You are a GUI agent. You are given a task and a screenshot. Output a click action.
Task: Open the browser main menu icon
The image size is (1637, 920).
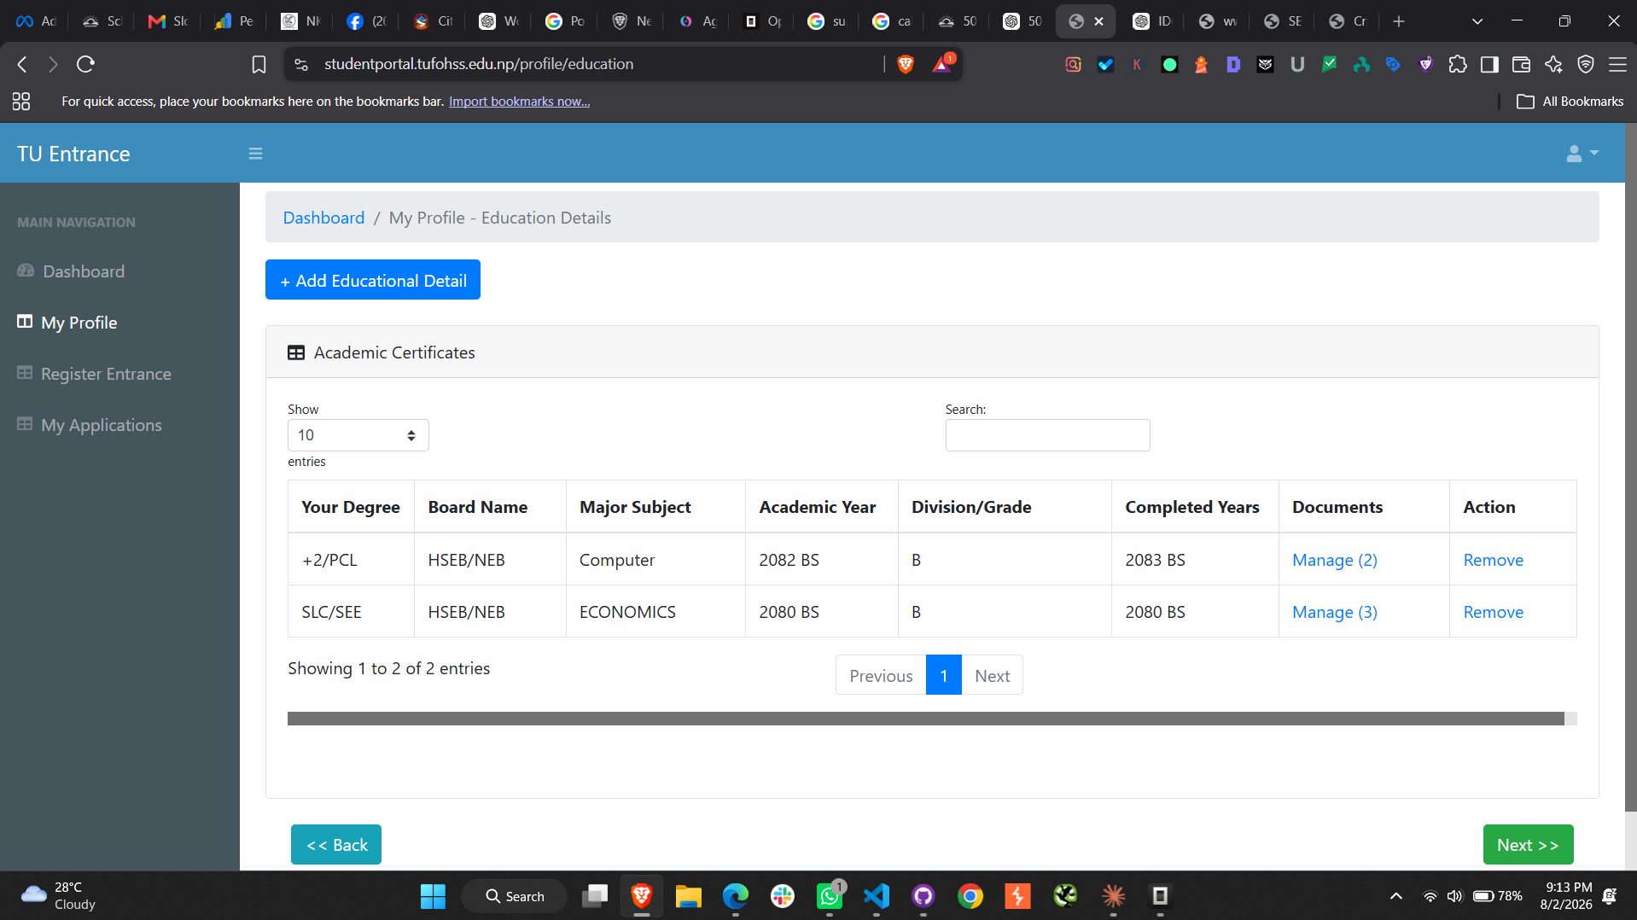click(1617, 64)
